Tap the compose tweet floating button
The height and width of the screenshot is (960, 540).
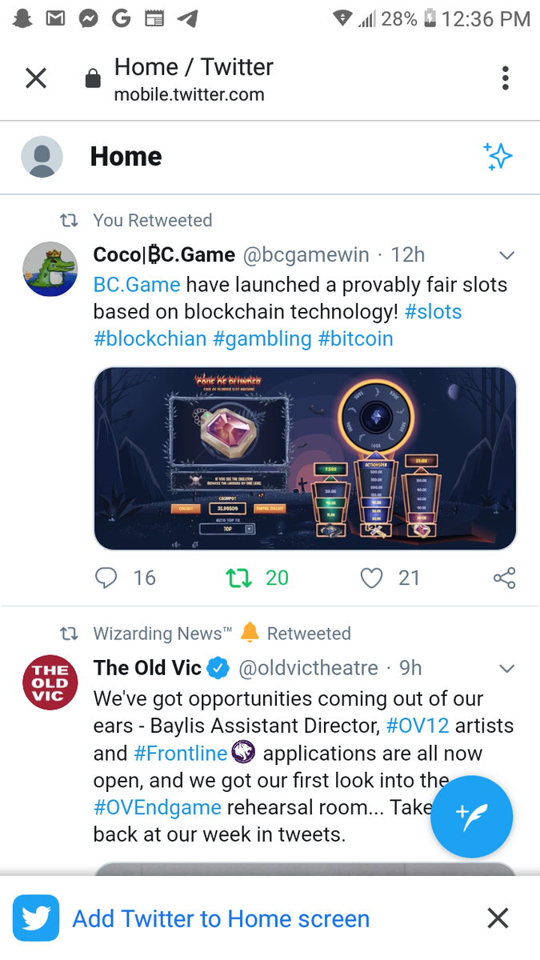pyautogui.click(x=471, y=817)
